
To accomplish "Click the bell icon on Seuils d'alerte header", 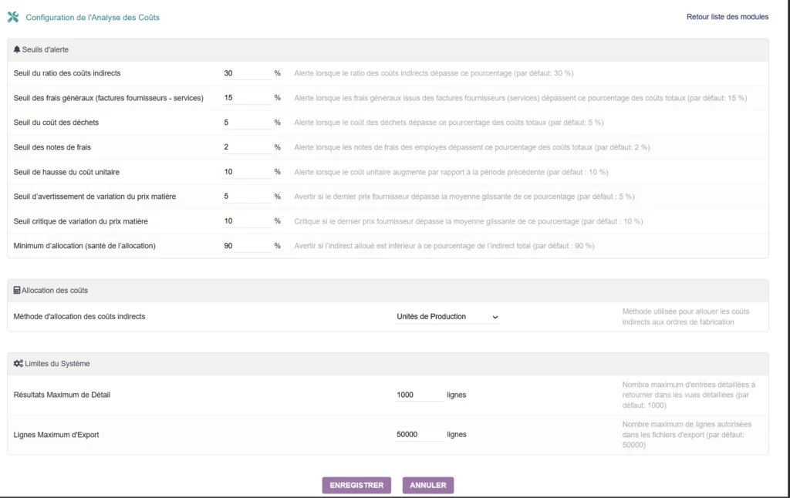I will pos(19,49).
